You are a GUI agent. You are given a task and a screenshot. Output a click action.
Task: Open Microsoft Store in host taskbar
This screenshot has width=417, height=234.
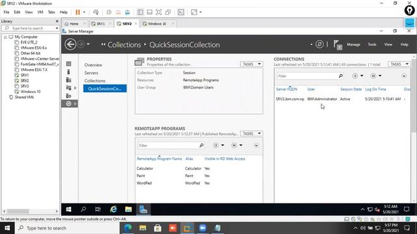click(158, 228)
